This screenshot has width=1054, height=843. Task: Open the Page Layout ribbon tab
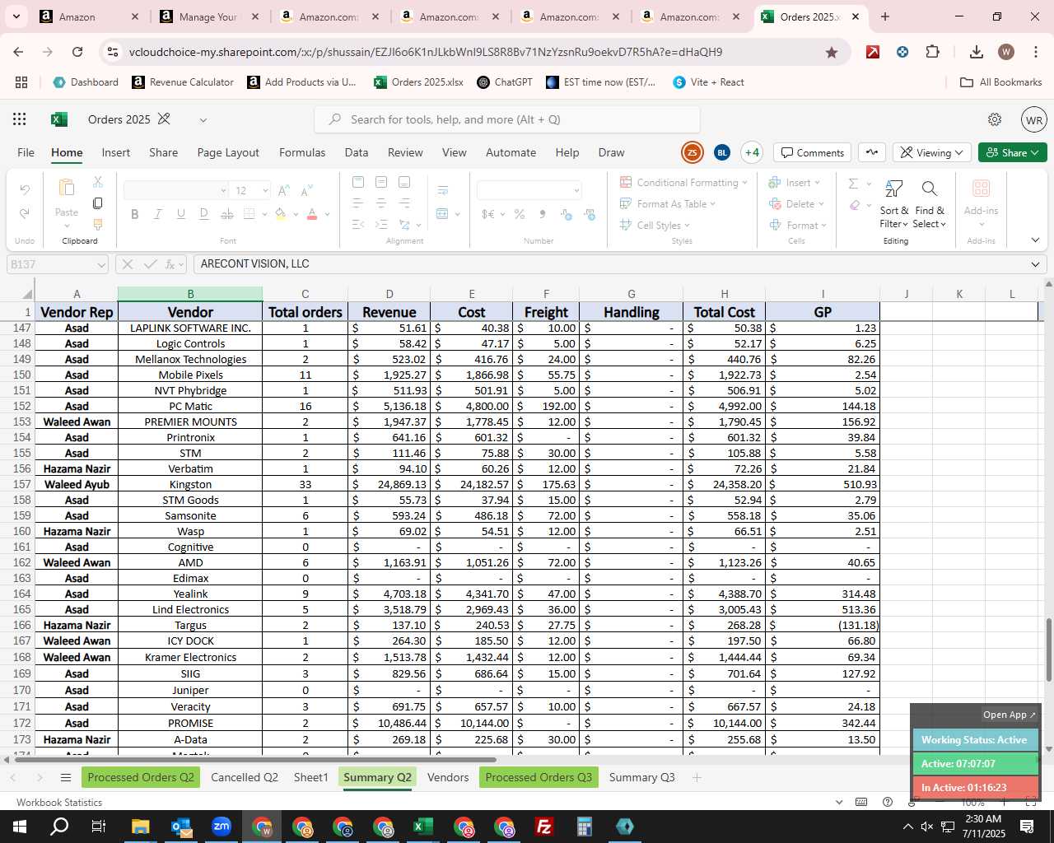point(228,152)
